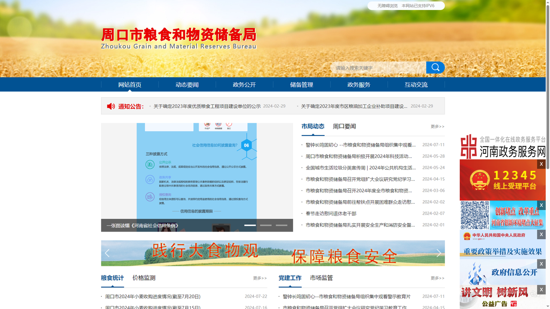Open news 春节走访慰问退休老干部
The image size is (550, 309).
click(x=331, y=214)
